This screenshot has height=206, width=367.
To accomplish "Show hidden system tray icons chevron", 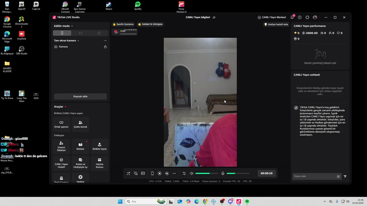I will (325, 201).
